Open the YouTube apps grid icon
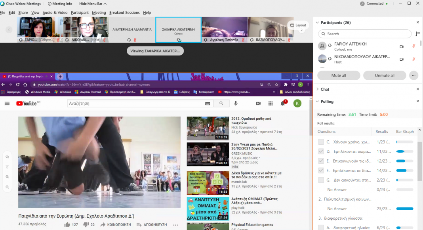Image resolution: width=423 pixels, height=230 pixels. pos(271,103)
